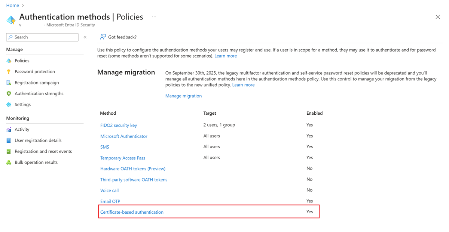Click the Password protection key icon
The image size is (449, 232).
pyautogui.click(x=9, y=71)
